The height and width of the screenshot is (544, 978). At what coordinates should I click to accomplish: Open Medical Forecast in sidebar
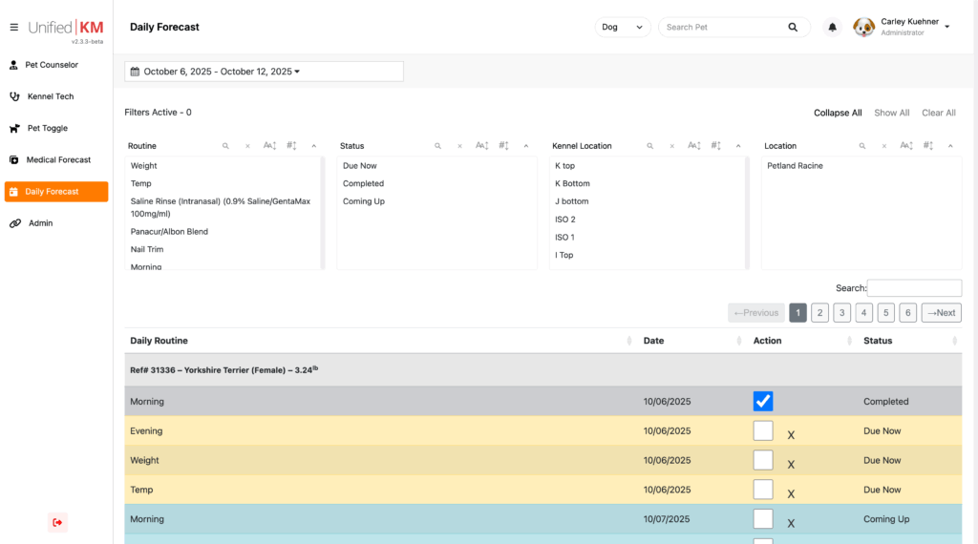click(x=56, y=160)
